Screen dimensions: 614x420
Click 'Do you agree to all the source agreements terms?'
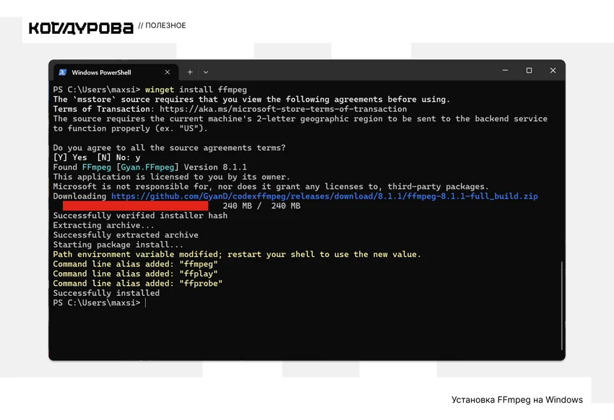[170, 148]
